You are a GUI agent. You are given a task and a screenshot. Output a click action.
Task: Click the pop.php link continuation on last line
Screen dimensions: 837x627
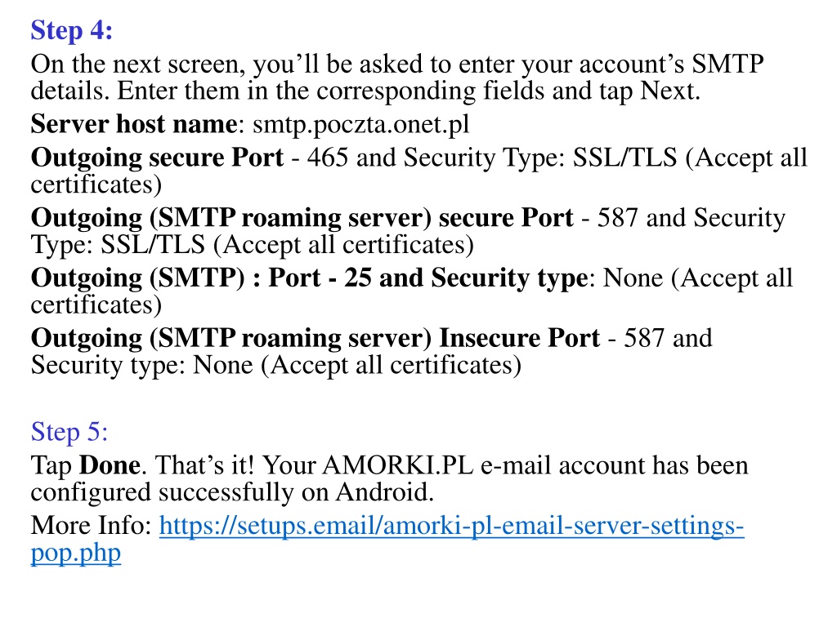[x=76, y=553]
